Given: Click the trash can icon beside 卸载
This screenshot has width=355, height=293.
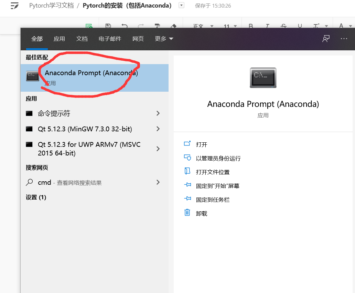Looking at the screenshot, I should point(187,212).
